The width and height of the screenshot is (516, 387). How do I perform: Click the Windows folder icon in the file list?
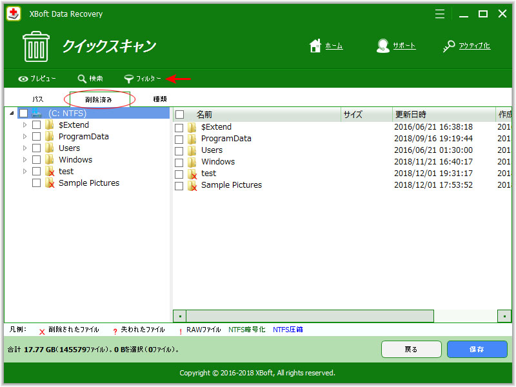click(x=192, y=162)
